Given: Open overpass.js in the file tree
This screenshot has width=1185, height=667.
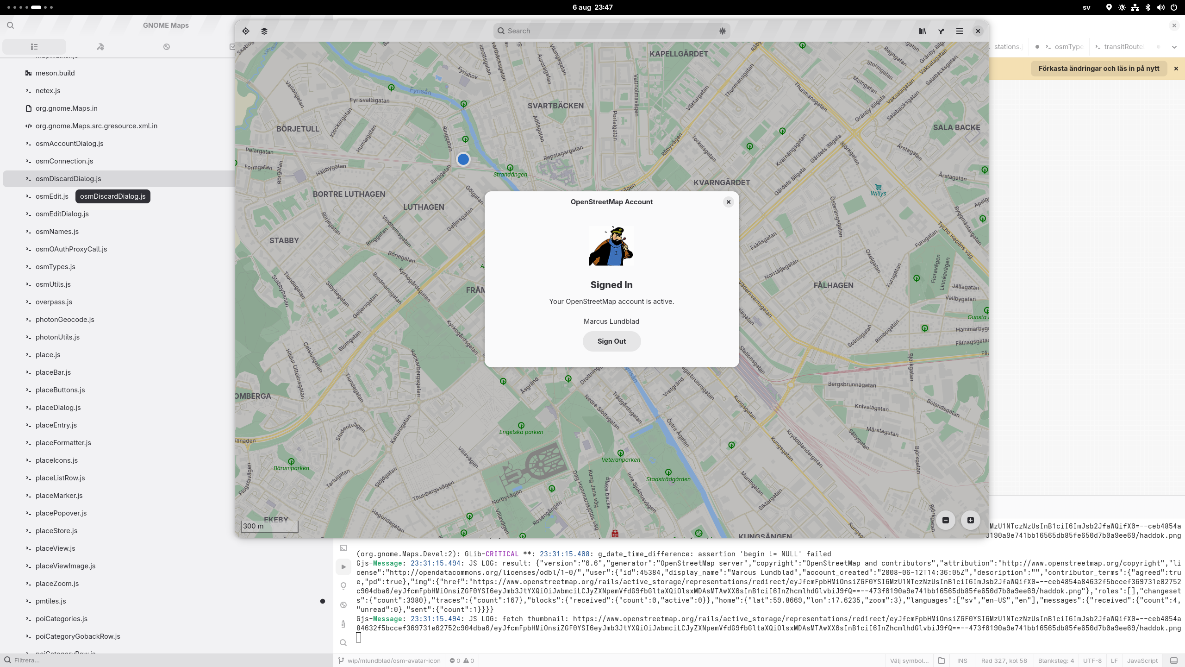Looking at the screenshot, I should click(54, 302).
